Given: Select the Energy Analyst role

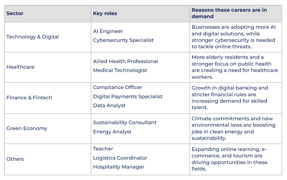Looking at the screenshot, I should [x=112, y=132].
